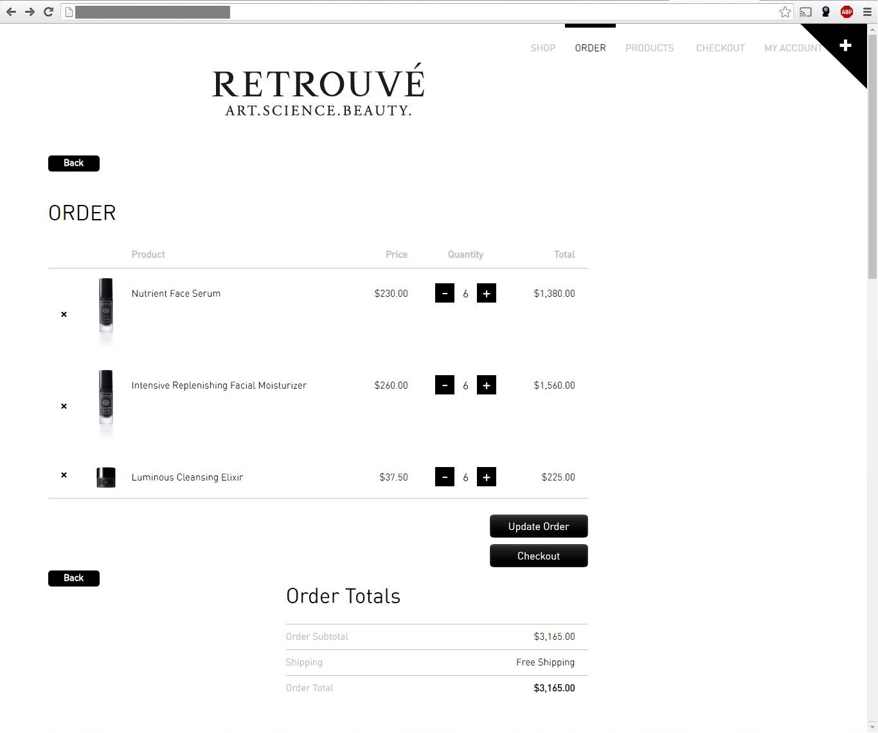Decrease Nutrient Face Serum quantity

(x=445, y=293)
